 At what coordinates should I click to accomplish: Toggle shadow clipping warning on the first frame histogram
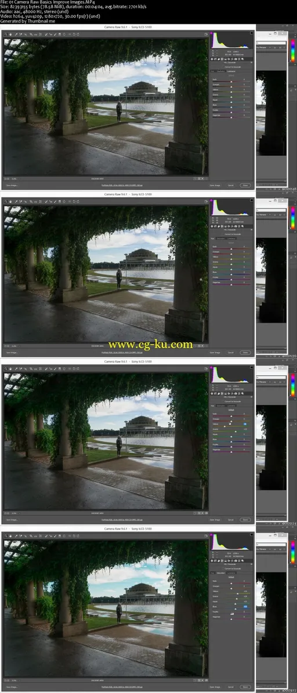tap(212, 33)
